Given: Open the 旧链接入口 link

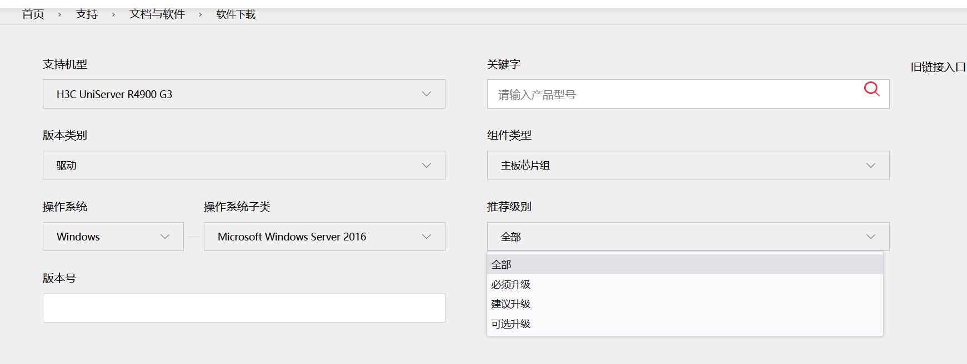Looking at the screenshot, I should [938, 67].
